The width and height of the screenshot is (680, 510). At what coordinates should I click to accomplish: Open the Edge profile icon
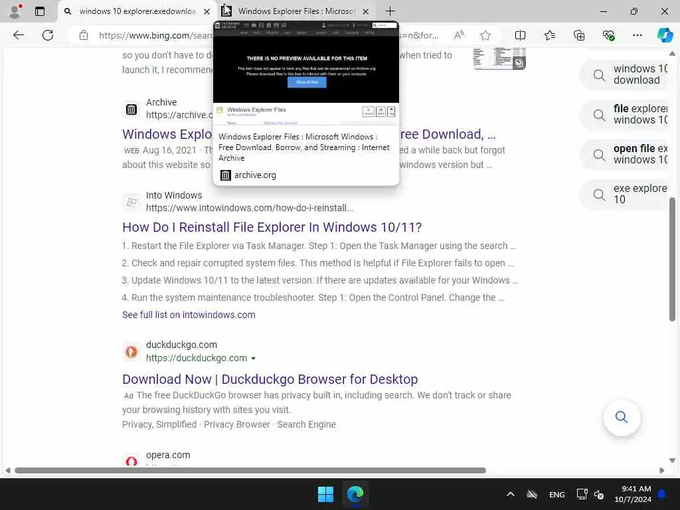(x=15, y=11)
